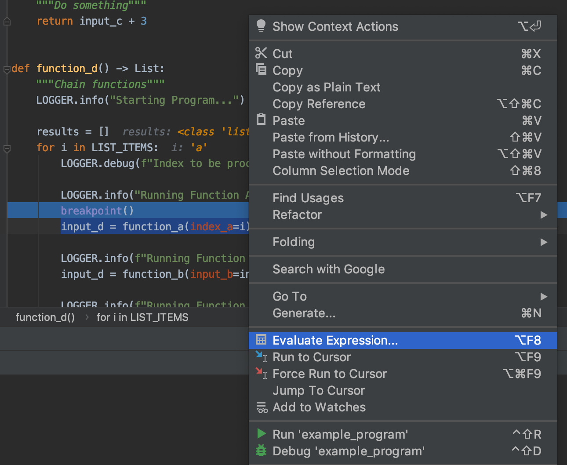Click the 'for i in LIST_ITEMS' breadcrumb
The width and height of the screenshot is (567, 465).
point(142,317)
